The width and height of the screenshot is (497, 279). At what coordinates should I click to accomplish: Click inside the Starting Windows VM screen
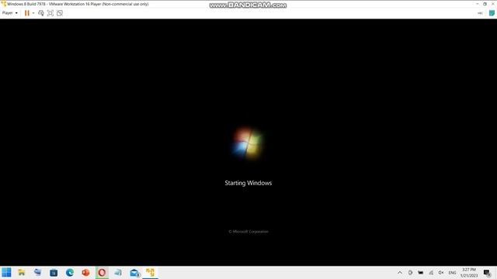pos(248,143)
